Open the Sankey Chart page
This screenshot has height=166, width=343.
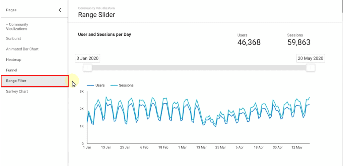pos(17,92)
